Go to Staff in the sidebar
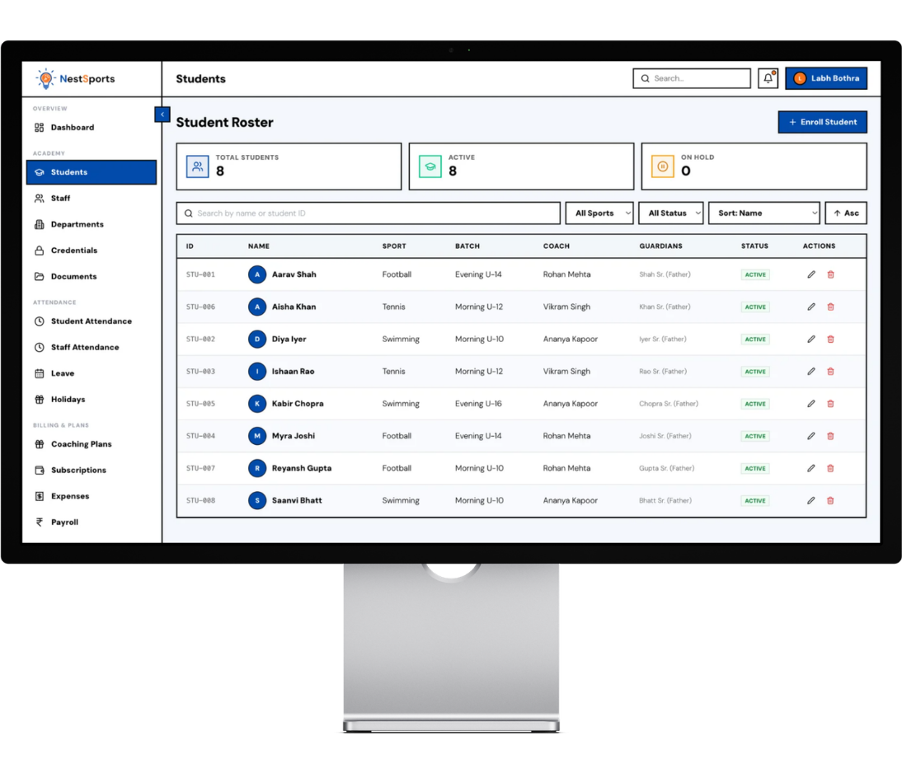Image resolution: width=902 pixels, height=773 pixels. pos(92,198)
